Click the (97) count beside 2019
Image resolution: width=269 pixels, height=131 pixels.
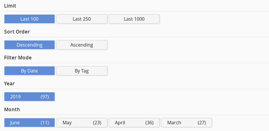click(44, 97)
